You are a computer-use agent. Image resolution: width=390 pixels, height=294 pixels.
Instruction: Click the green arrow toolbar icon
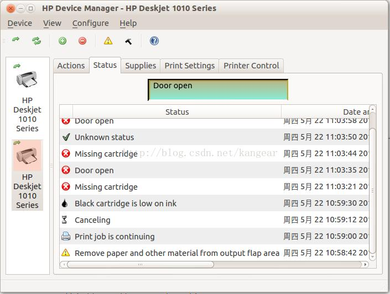pyautogui.click(x=16, y=40)
